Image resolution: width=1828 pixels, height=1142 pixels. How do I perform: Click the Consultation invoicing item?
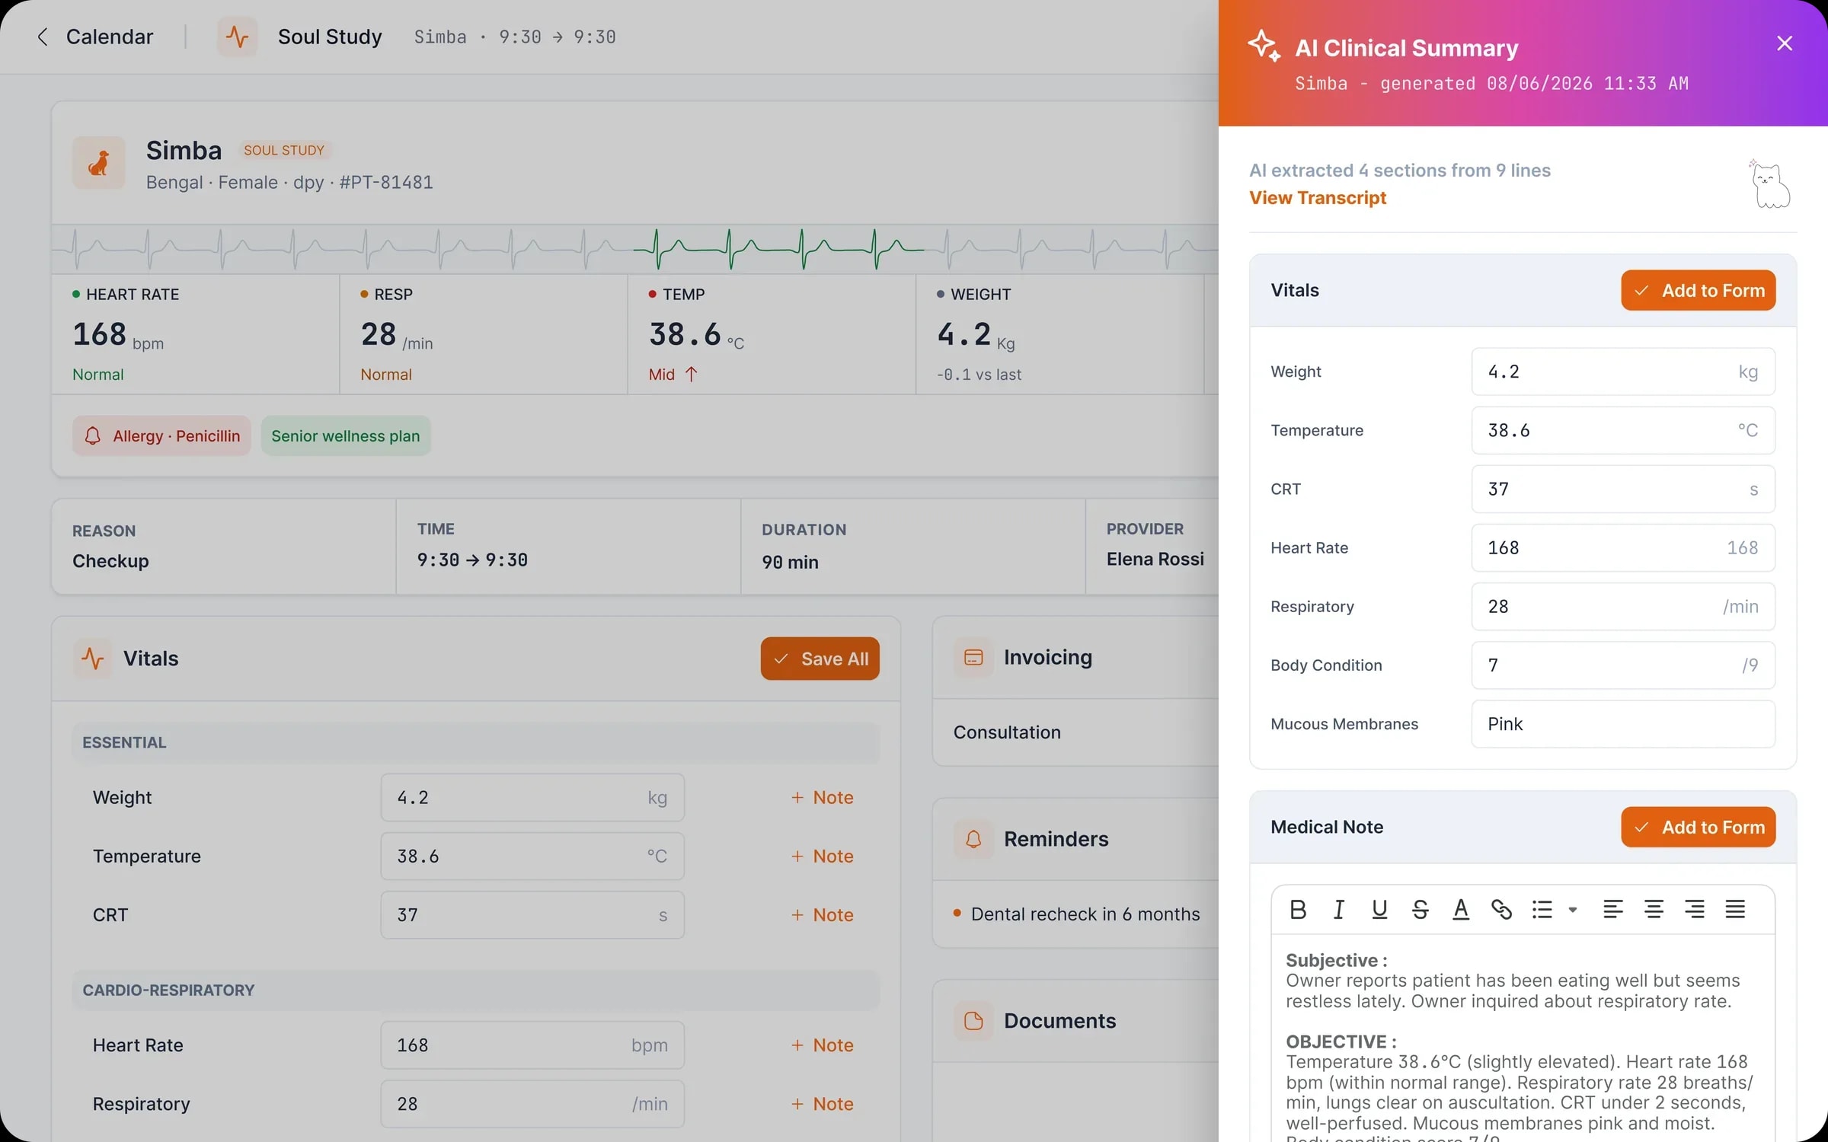pyautogui.click(x=1007, y=732)
